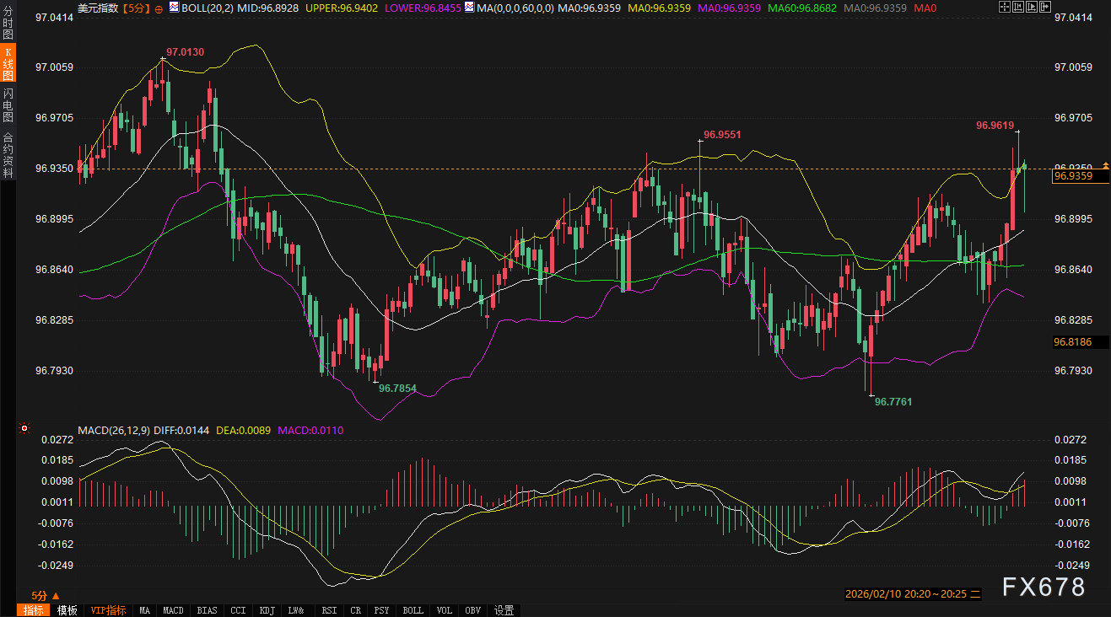Select the RSI indicator in bottom bar

point(329,610)
